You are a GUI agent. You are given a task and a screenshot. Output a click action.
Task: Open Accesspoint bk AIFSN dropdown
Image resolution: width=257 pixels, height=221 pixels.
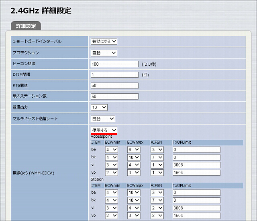pos(157,157)
